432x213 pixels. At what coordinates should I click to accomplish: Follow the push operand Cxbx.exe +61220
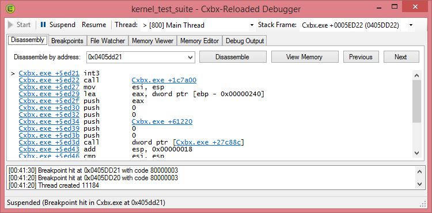162,121
